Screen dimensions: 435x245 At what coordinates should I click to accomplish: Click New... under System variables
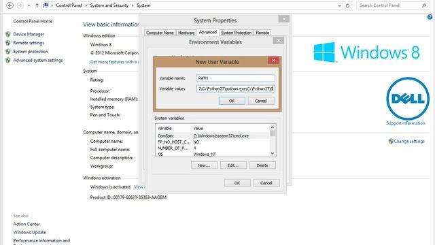[x=204, y=165]
